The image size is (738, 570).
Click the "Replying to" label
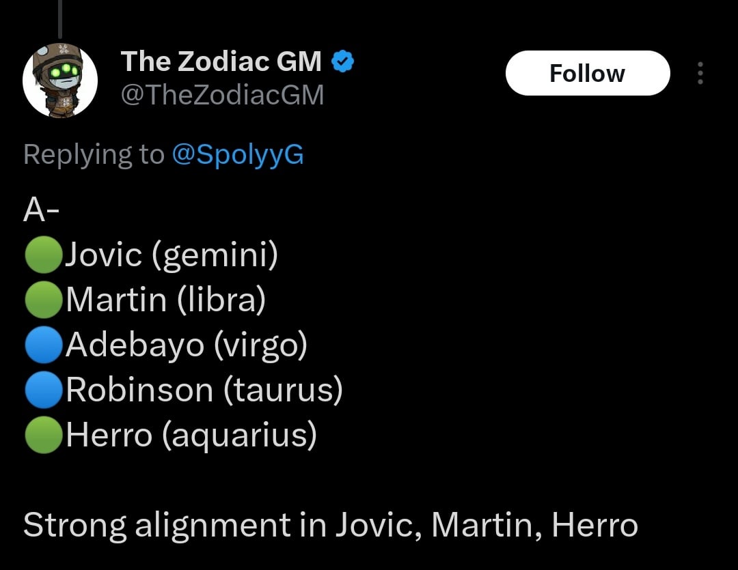tap(94, 155)
